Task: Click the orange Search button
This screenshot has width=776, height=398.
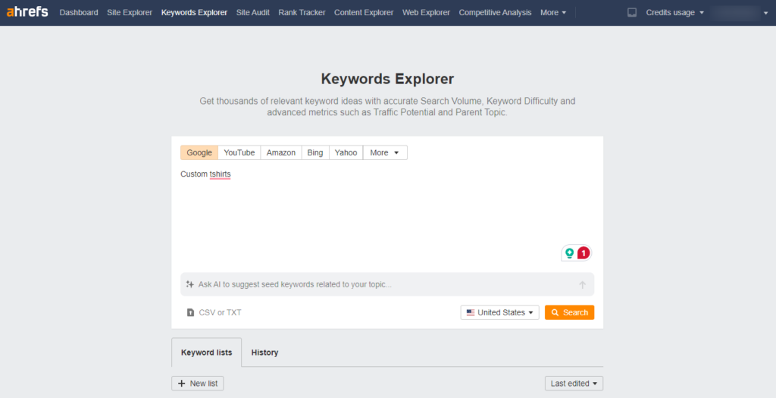Action: pos(570,312)
